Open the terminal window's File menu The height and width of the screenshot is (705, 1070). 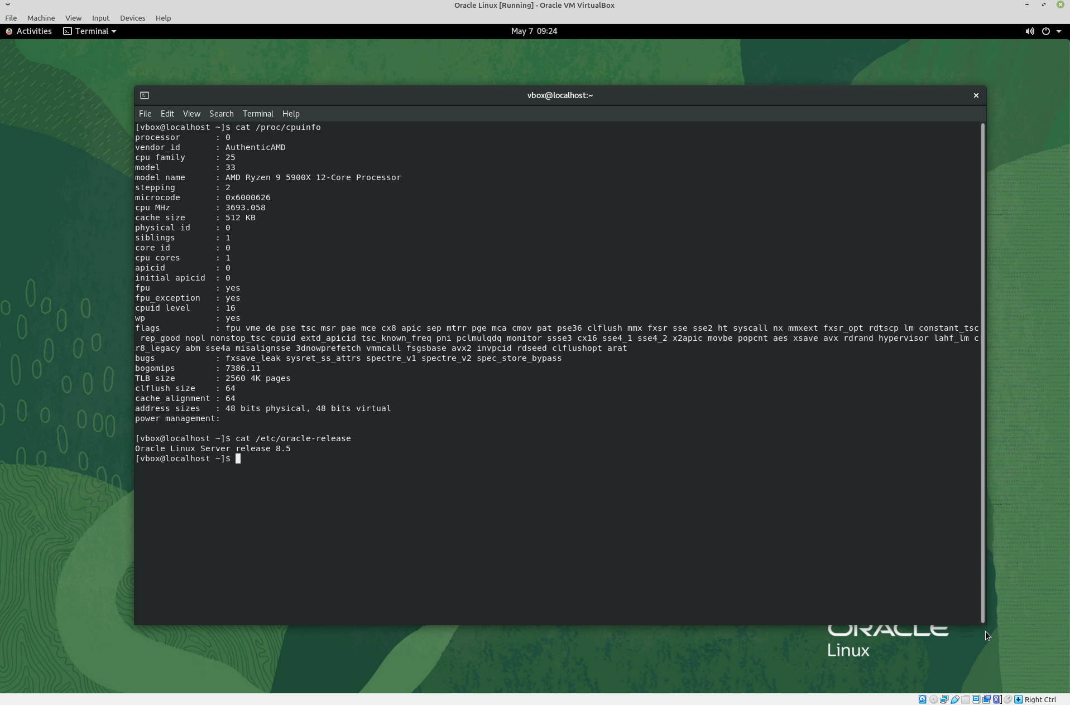(145, 114)
